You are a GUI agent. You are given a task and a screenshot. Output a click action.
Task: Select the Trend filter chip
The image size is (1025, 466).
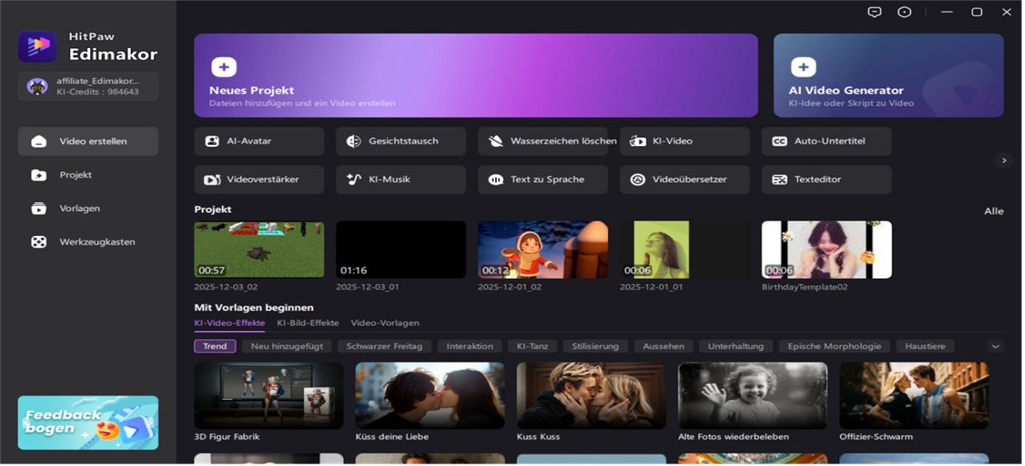[215, 346]
